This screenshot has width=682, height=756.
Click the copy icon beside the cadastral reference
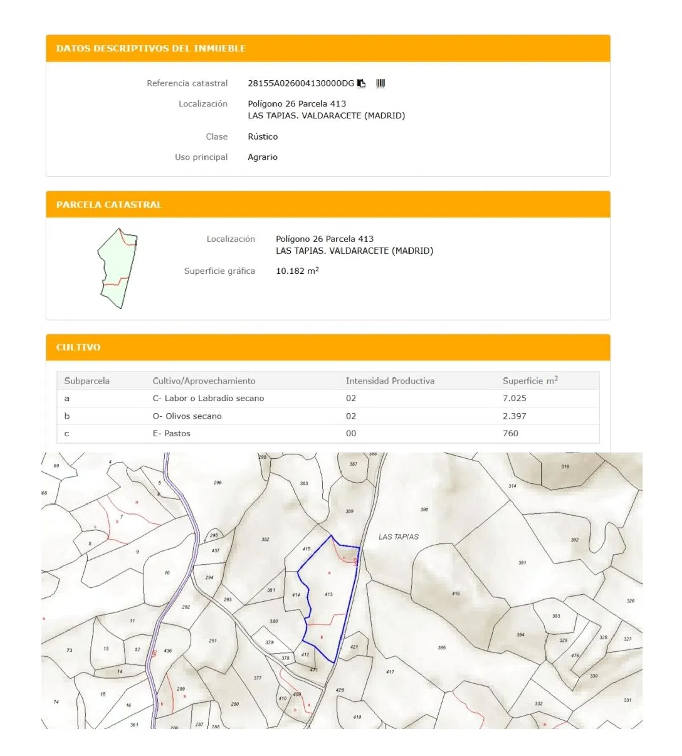click(361, 83)
